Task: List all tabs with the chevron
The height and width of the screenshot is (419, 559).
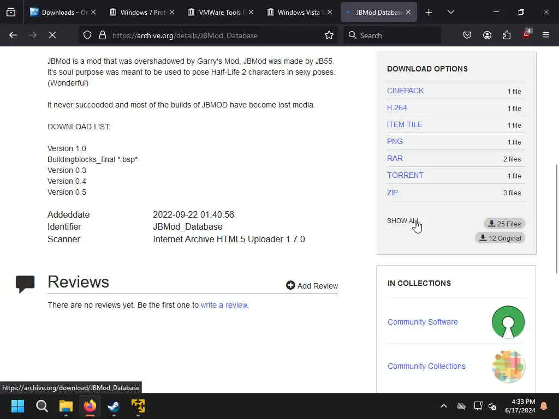Action: 450,12
